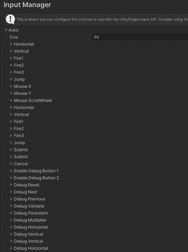
Task: Expand Enable Debug Button 1
Action: point(11,171)
